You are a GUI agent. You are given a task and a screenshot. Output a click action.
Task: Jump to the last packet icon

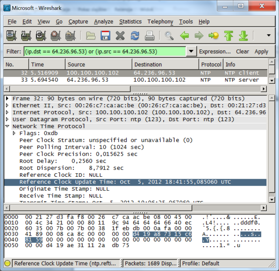coord(243,35)
